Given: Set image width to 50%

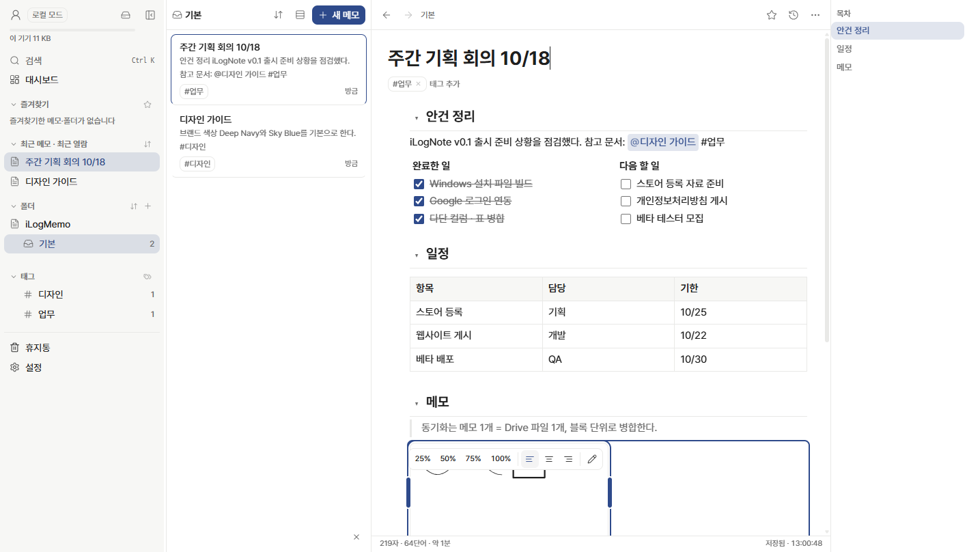Looking at the screenshot, I should pyautogui.click(x=448, y=459).
